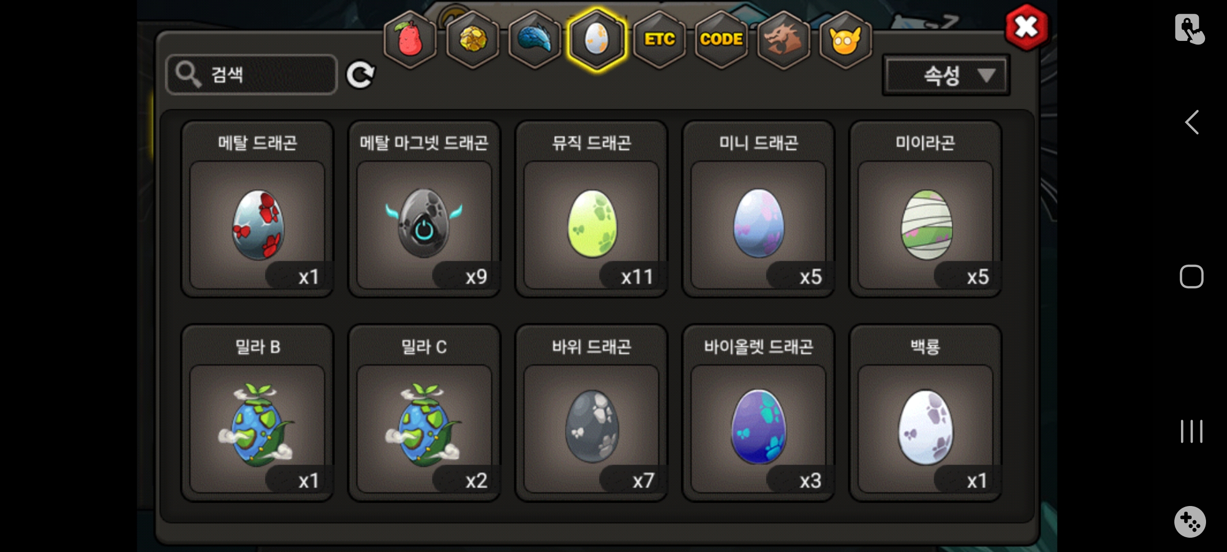Choose the 바이올렛 드래곤 purple egg
The height and width of the screenshot is (552, 1227).
[x=759, y=413]
